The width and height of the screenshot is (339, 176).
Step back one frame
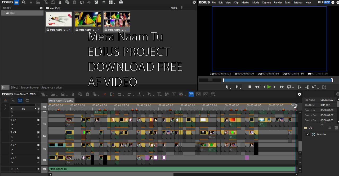264,87
